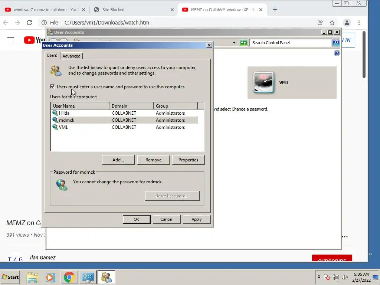The width and height of the screenshot is (380, 285).
Task: Click the red Subscribe button
Action: [332, 258]
